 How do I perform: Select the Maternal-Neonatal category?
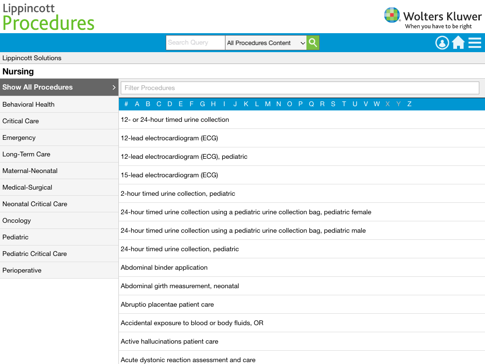coord(59,171)
